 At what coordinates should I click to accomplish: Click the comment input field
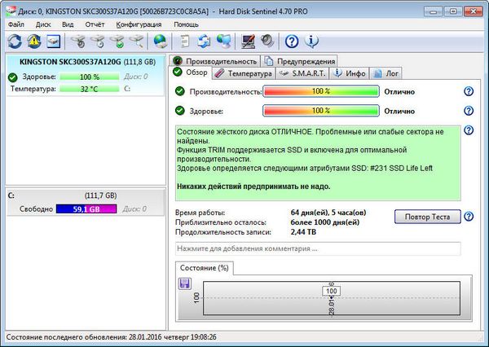pyautogui.click(x=318, y=248)
